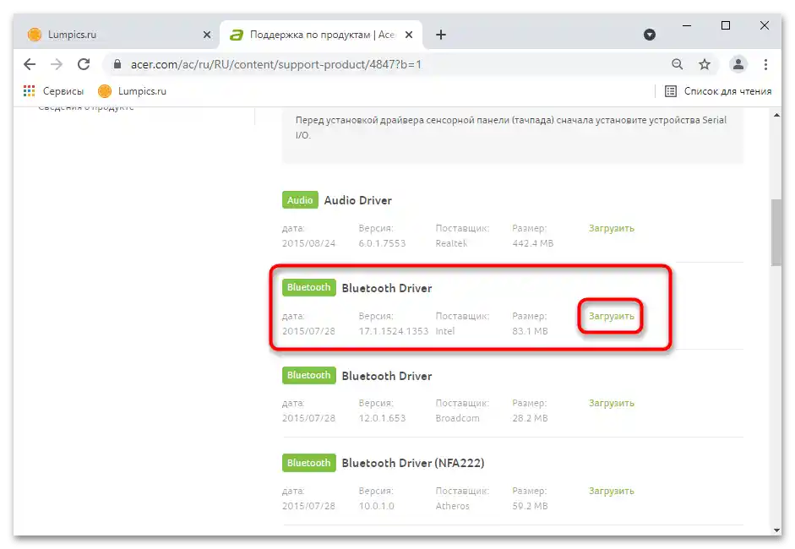This screenshot has height=549, width=795.
Task: Click the page scrollbar thumb
Action: (x=776, y=232)
